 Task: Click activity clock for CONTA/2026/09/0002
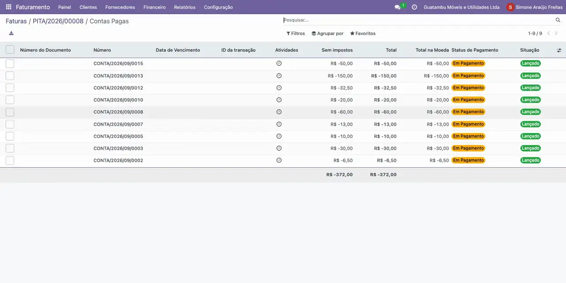point(279,160)
